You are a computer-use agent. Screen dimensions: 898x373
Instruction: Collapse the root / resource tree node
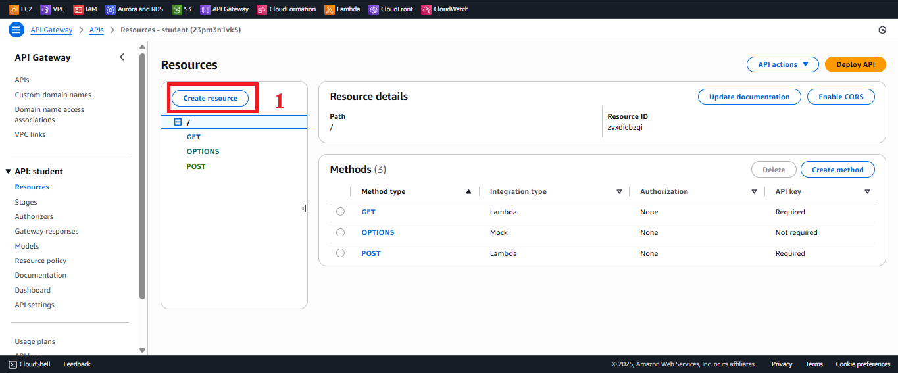coord(178,122)
